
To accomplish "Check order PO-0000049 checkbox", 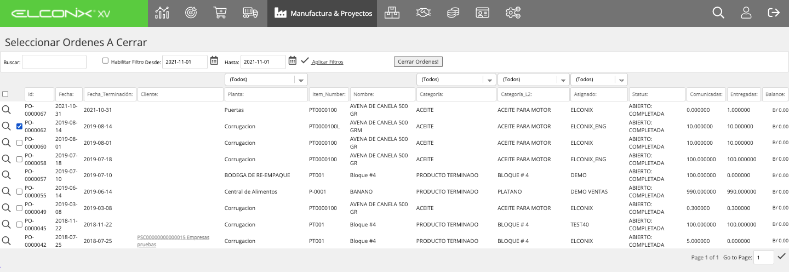I will click(20, 208).
